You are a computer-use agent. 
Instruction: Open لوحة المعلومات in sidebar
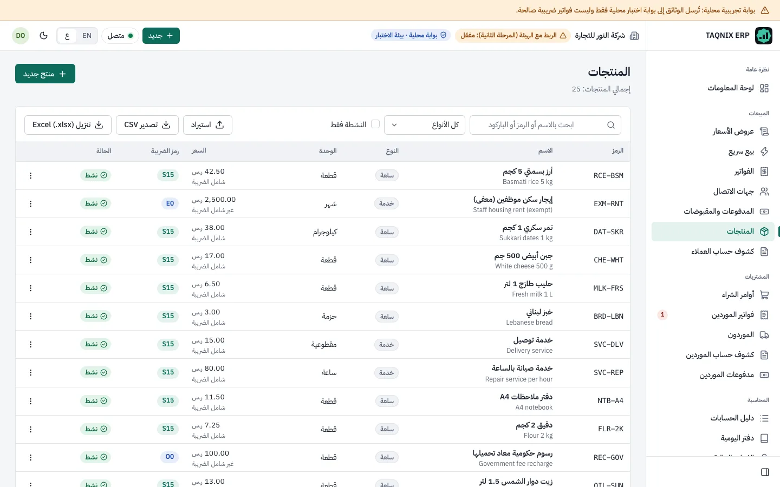tap(713, 88)
